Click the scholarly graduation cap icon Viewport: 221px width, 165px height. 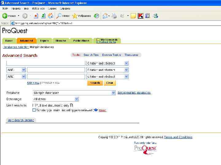tap(95, 110)
